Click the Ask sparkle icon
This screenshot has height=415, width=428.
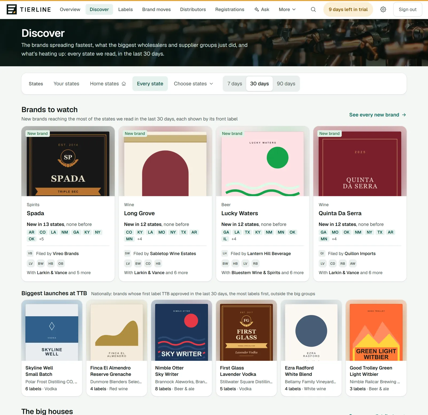(x=257, y=9)
